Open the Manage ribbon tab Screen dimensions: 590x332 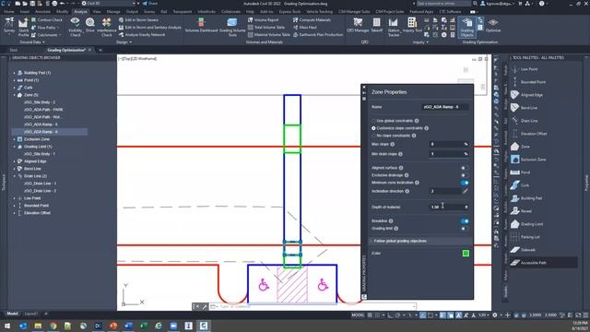coord(112,12)
